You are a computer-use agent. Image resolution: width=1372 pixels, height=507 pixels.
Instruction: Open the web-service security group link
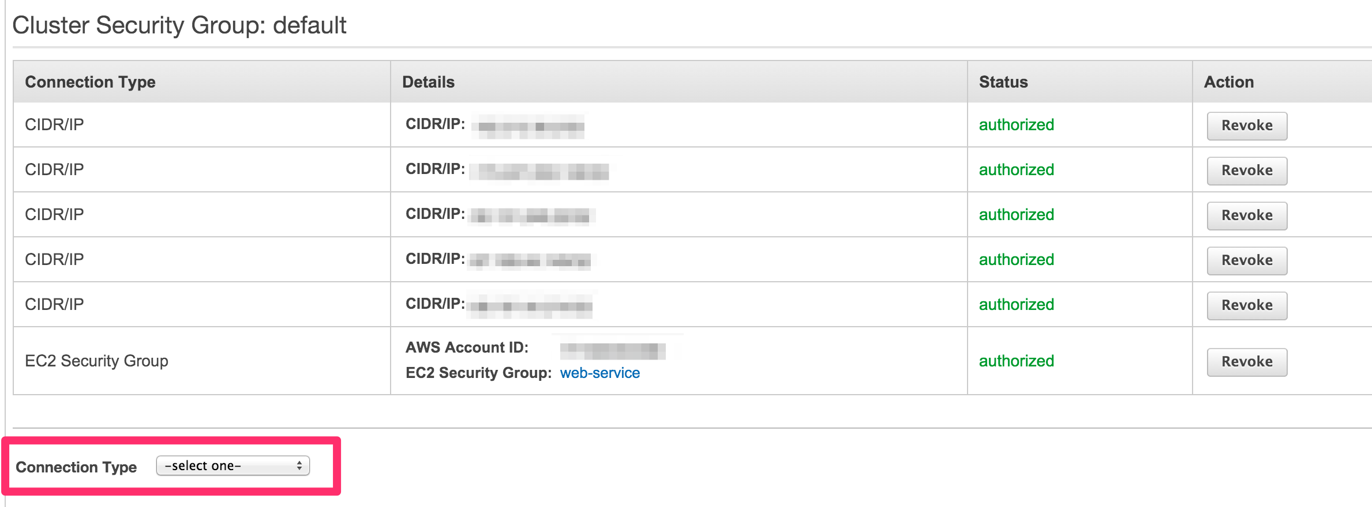tap(600, 373)
